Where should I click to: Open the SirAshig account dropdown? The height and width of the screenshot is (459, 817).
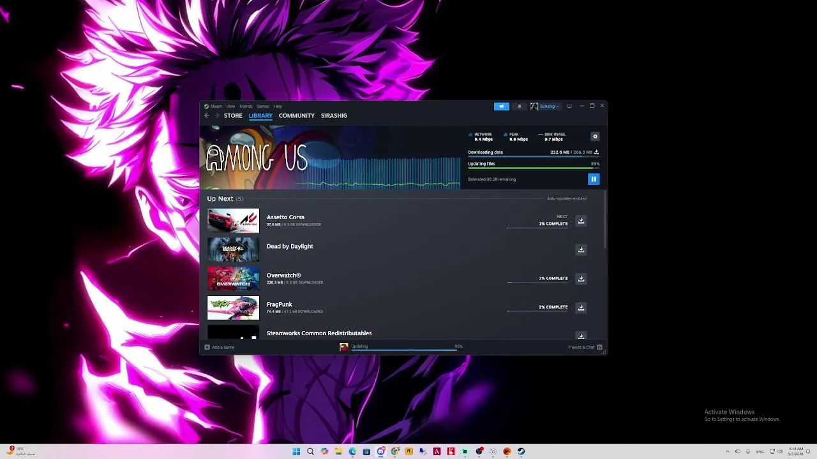click(544, 106)
